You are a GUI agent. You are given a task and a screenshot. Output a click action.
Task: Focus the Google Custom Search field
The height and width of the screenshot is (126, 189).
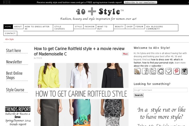(161, 90)
